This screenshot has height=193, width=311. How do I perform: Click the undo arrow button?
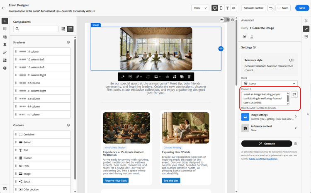coord(271,8)
